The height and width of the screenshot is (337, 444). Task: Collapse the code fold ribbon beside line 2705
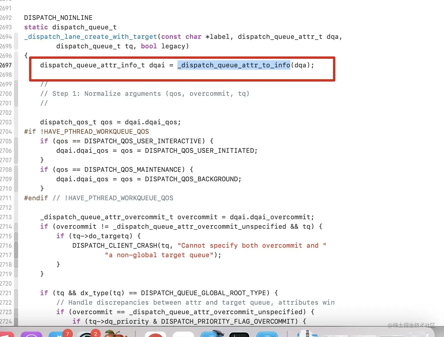pyautogui.click(x=16, y=141)
